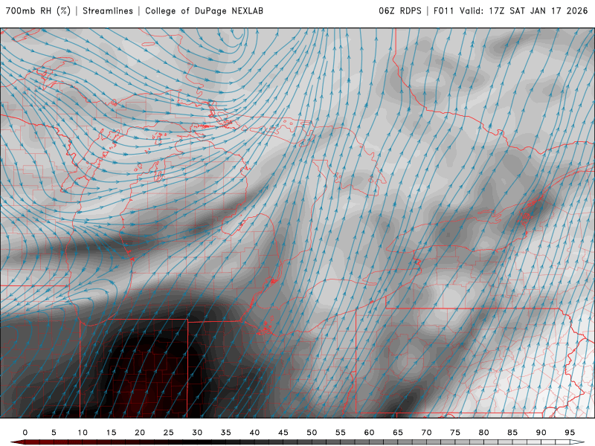
Task: Click the '85' tick label on colorbar
Action: click(512, 433)
